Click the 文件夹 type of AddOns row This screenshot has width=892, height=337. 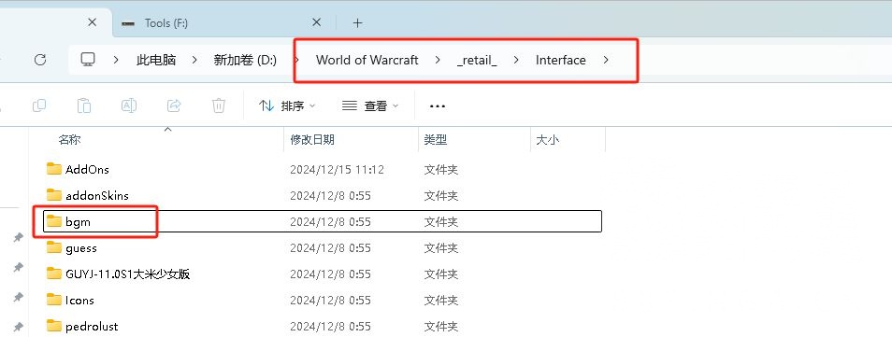[x=441, y=169]
